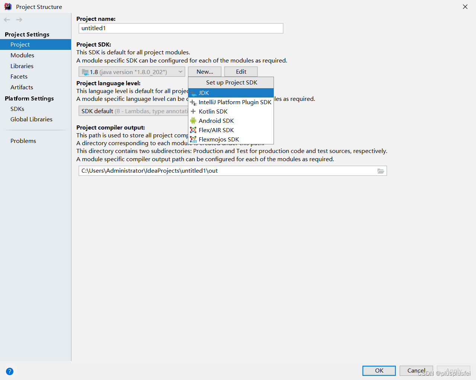Click the IntelliJ Platform Plugin SDK icon
Viewport: 476px width, 380px height.
193,102
